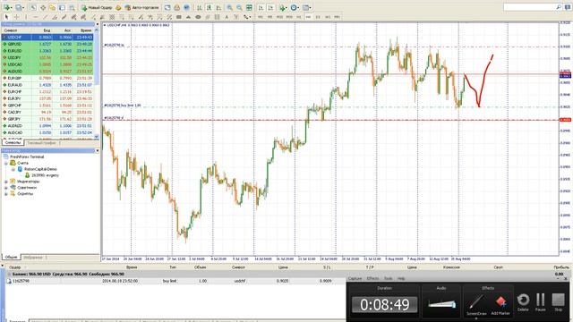
Task: Click the Прибыль column header
Action: [561, 267]
